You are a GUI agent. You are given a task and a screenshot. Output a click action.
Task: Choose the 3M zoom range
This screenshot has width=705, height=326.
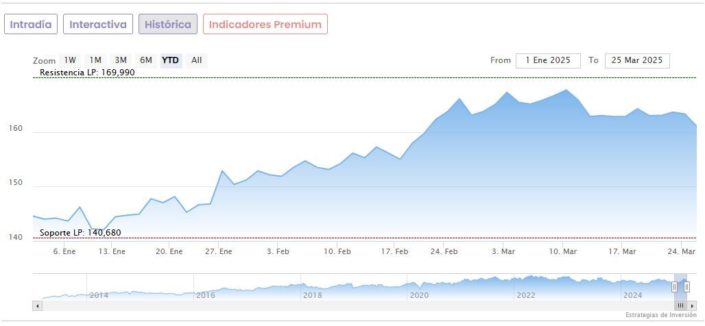(121, 60)
